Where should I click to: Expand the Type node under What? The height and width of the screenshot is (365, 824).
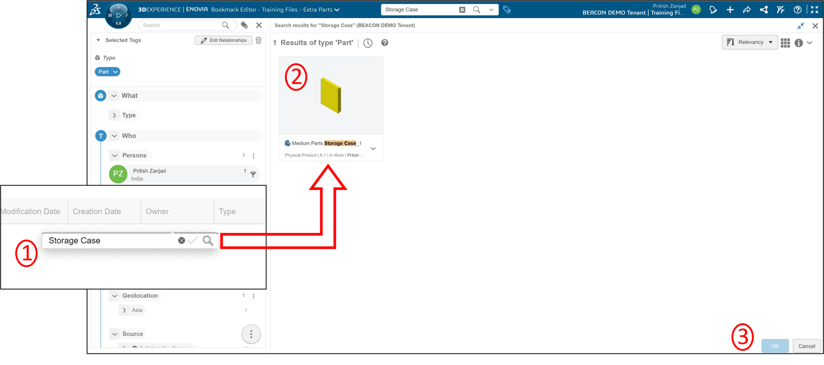click(114, 115)
